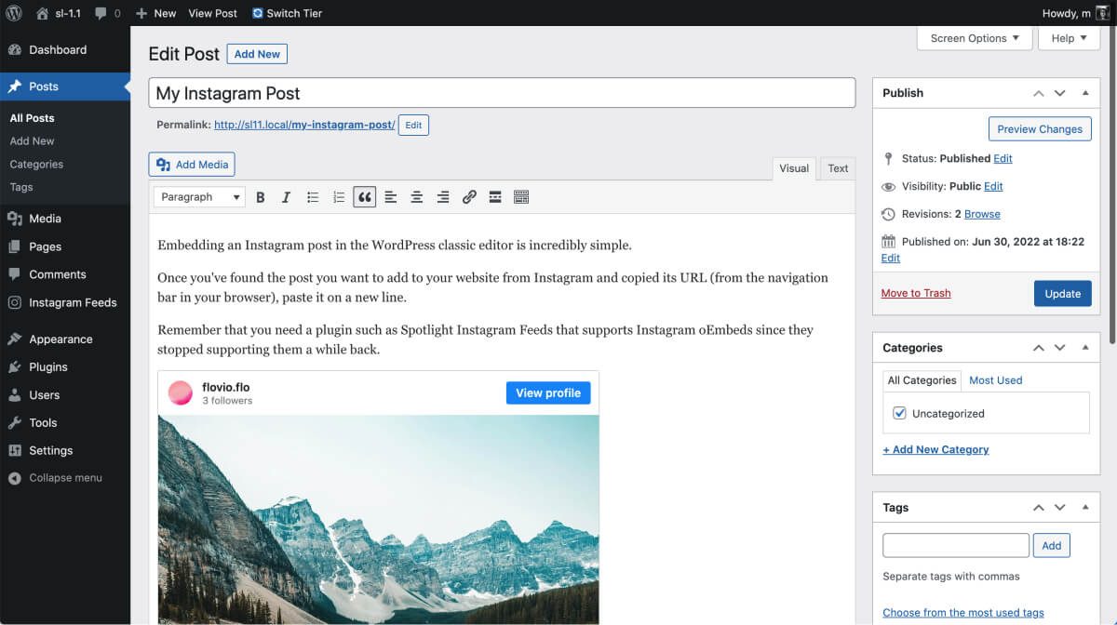Open the user avatar in top right
1117x625 pixels.
[x=1102, y=13]
